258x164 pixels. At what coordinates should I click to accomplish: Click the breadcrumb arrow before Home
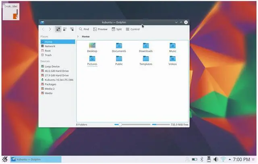tap(78, 36)
